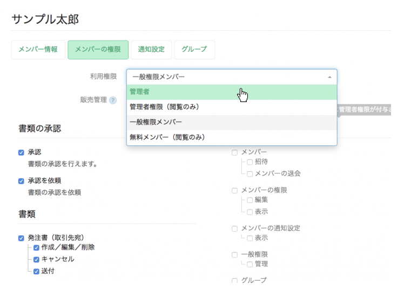This screenshot has height=290, width=397.
Task: Open the メンバー情報 tab
Action: tap(38, 50)
